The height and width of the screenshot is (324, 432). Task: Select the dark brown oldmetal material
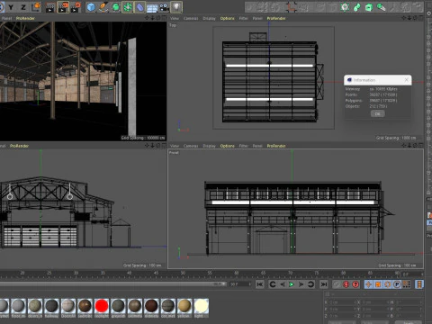[x=151, y=306]
